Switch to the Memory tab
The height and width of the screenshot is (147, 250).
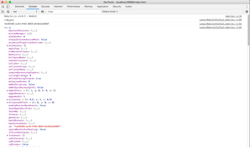[88, 7]
